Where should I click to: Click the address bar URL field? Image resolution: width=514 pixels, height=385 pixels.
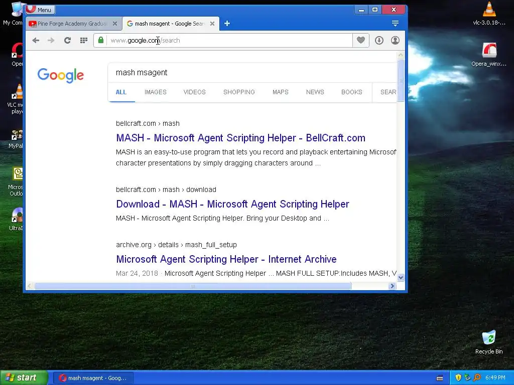click(229, 40)
